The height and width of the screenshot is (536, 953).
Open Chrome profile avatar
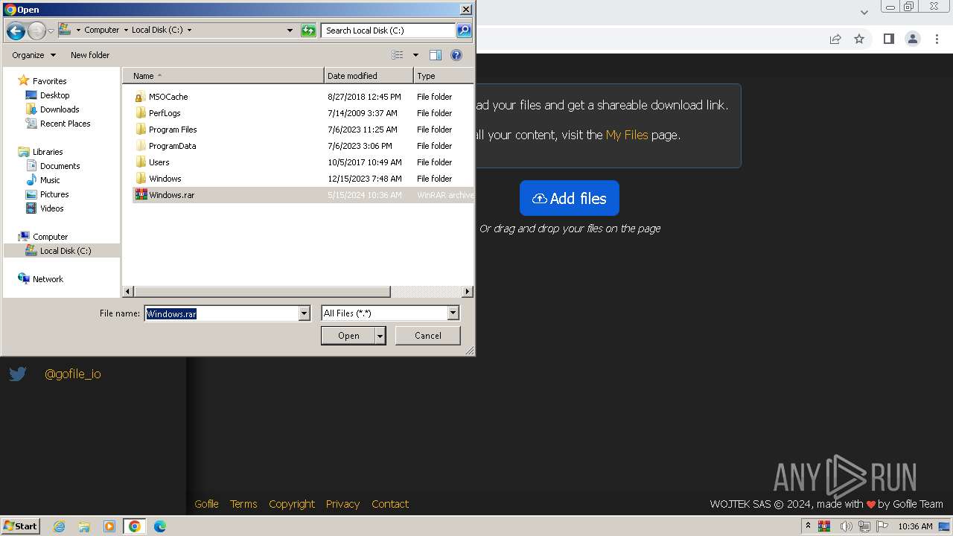pos(912,39)
